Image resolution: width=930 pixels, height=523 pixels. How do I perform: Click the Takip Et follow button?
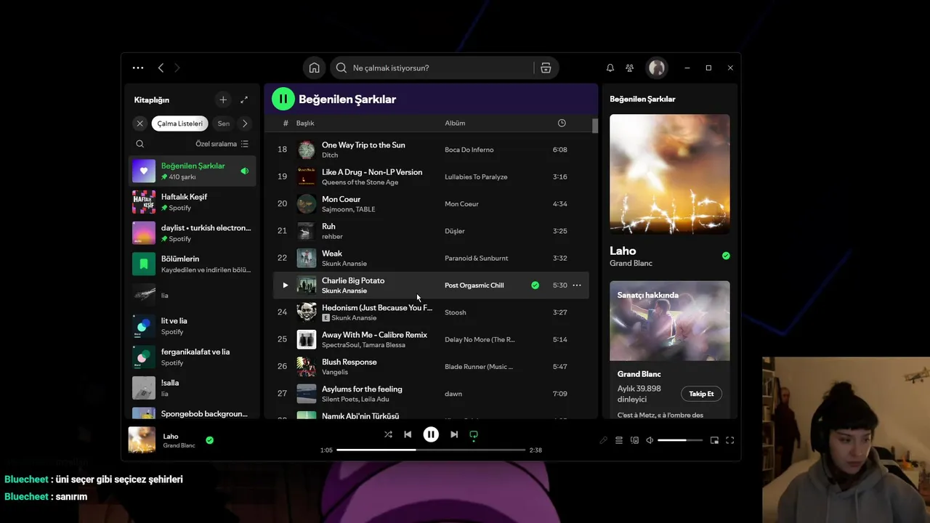[x=701, y=394]
